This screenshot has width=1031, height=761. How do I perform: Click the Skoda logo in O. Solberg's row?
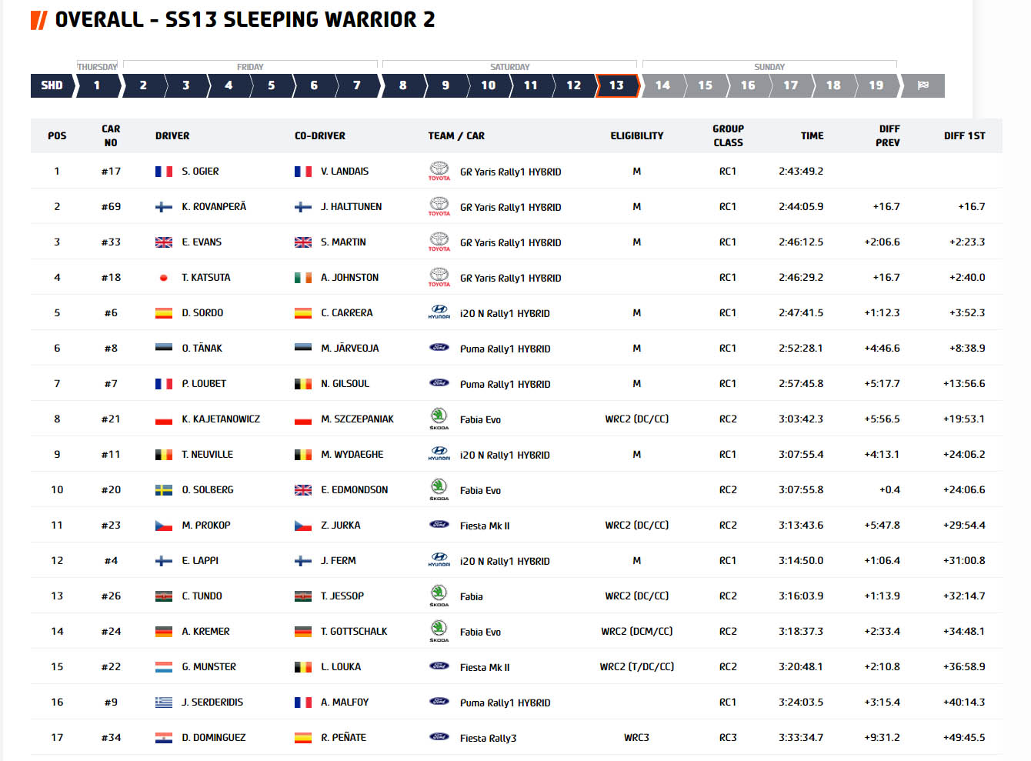click(439, 489)
